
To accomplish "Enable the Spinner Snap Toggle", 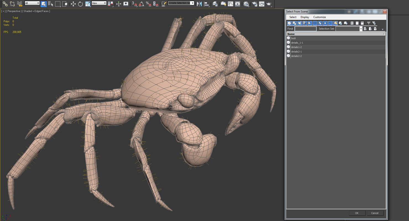I will click(x=156, y=4).
